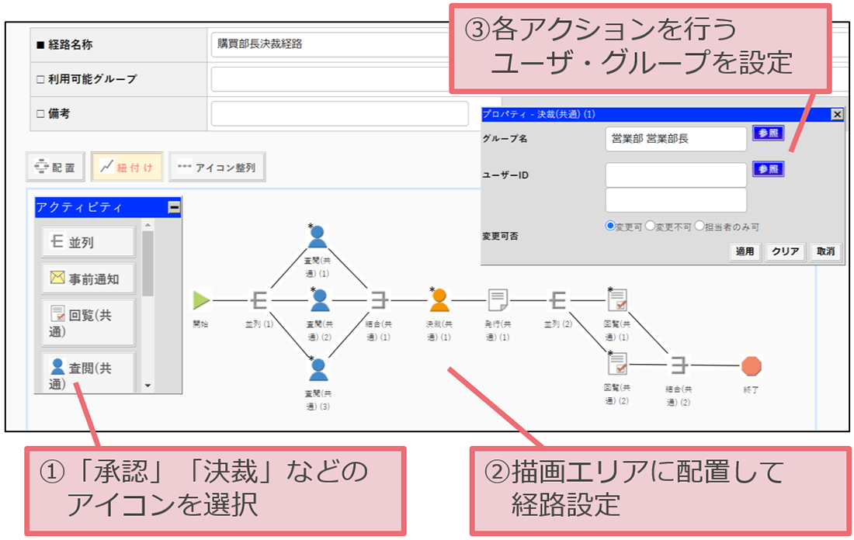Click the 並列 (2) parallel node
This screenshot has height=540, width=854.
[x=557, y=300]
